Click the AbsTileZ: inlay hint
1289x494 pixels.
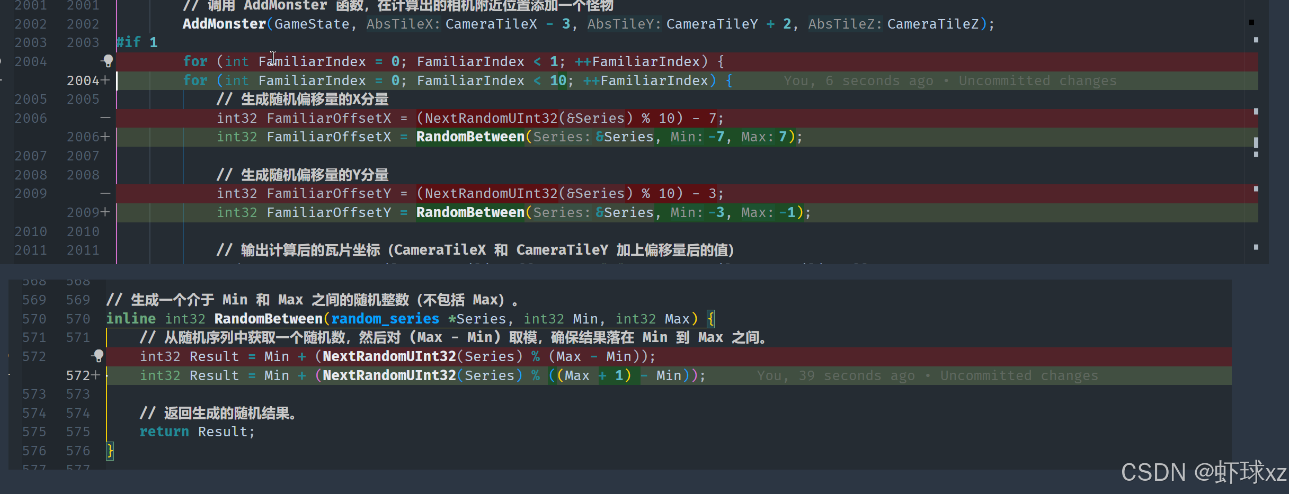point(845,24)
